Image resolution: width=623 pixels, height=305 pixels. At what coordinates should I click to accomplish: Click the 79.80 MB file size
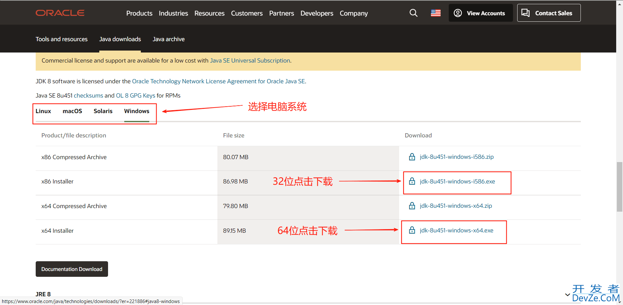pyautogui.click(x=235, y=206)
